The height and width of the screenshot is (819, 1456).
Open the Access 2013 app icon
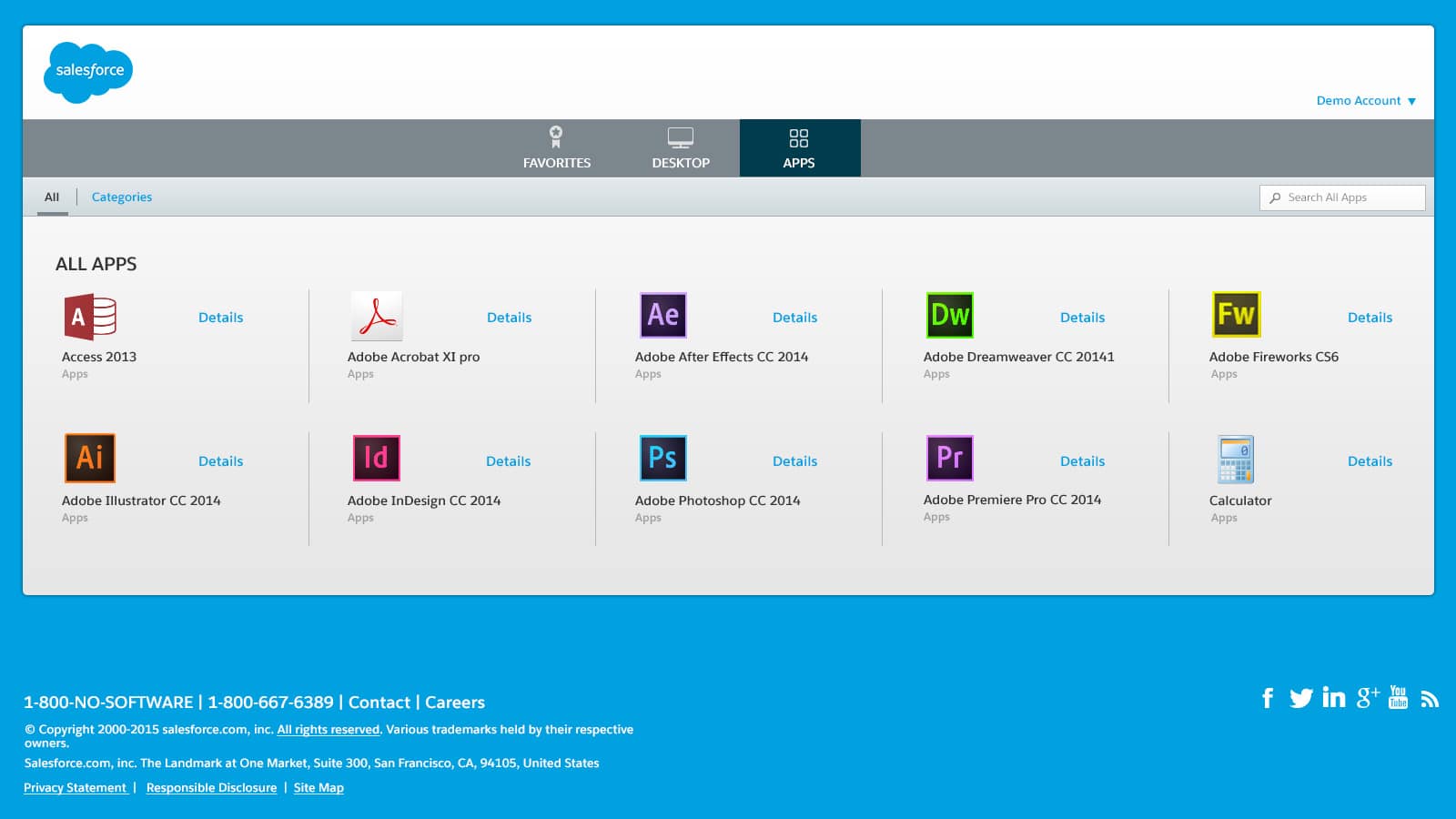[x=90, y=317]
